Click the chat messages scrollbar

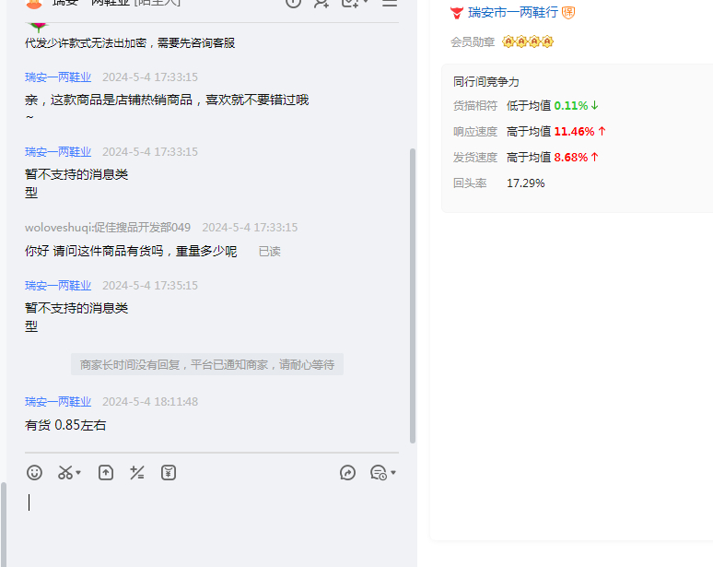412,295
